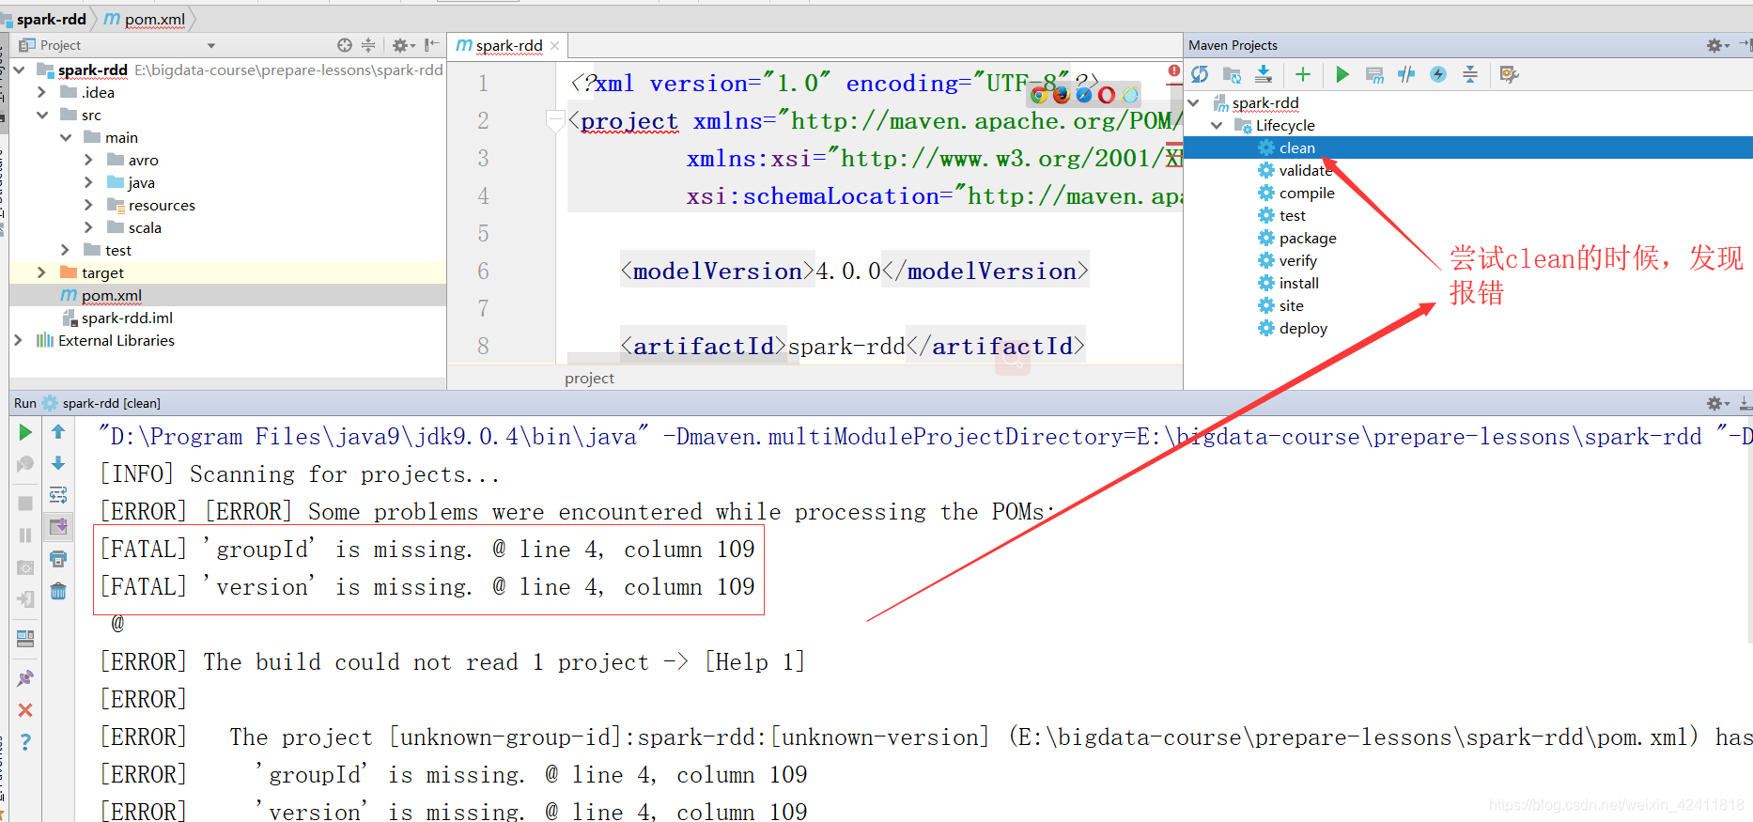Screen dimensions: 1753x822
Task: Hide the Maven Projects panel
Action: pos(1745,45)
